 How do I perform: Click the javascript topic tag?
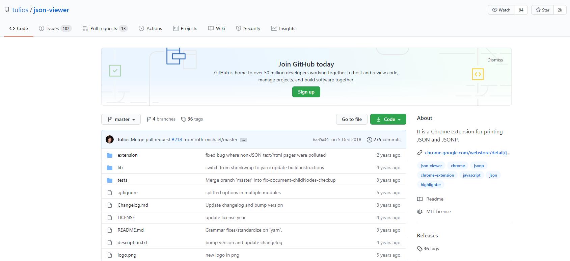(471, 175)
